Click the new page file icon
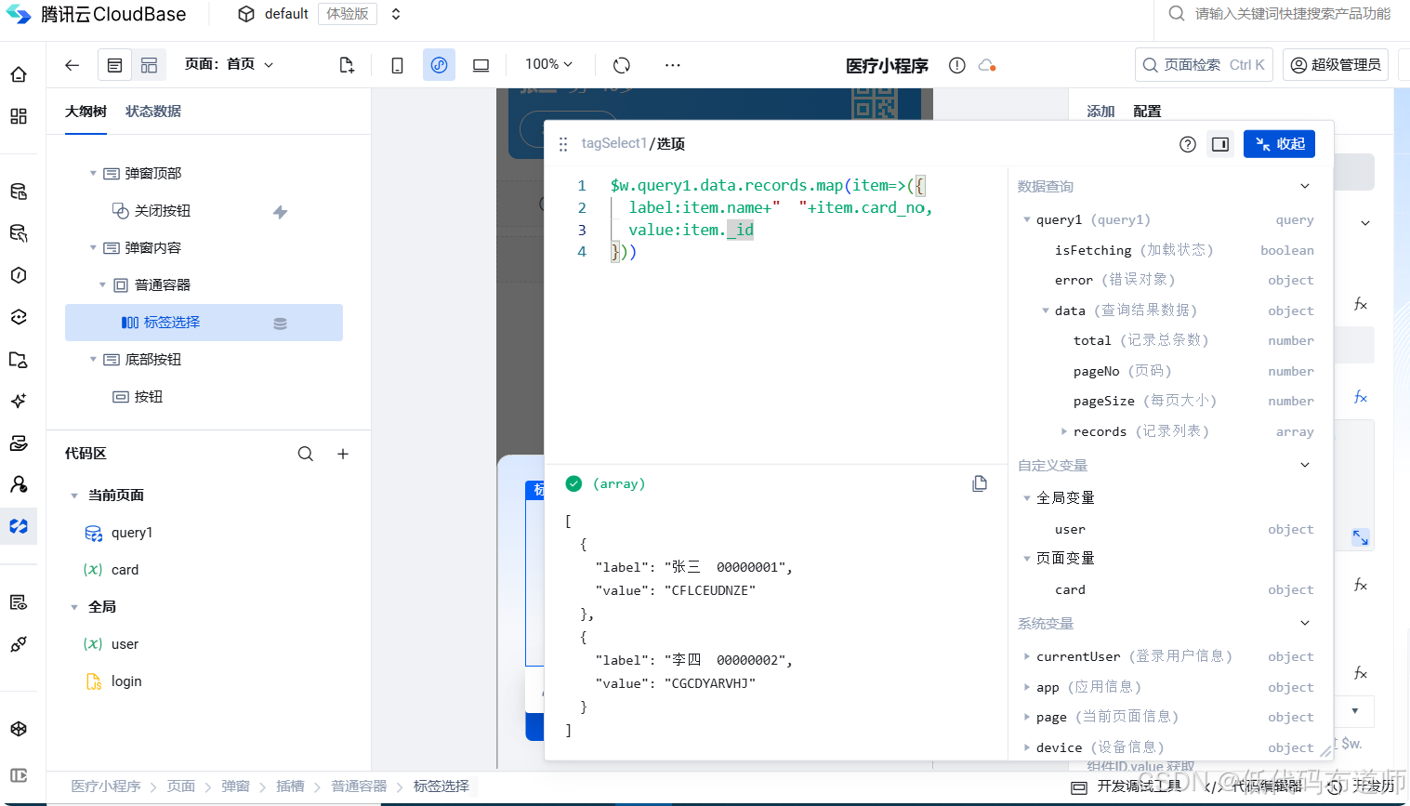The image size is (1410, 806). pos(347,65)
